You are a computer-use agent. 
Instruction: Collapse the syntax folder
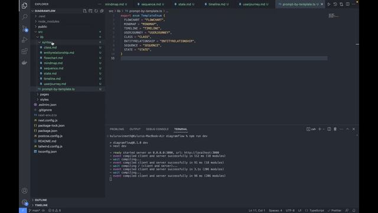[47, 42]
